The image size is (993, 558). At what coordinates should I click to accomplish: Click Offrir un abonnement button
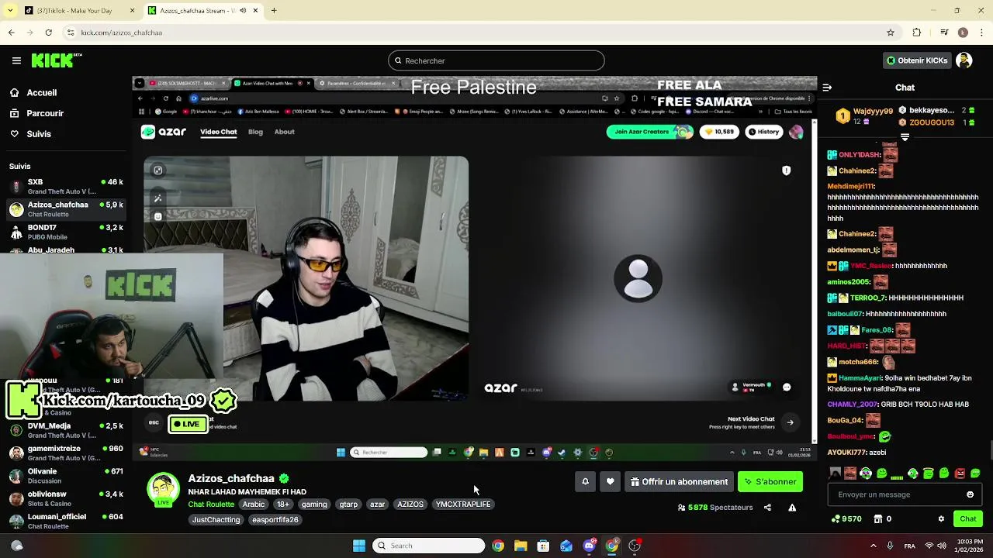click(679, 481)
